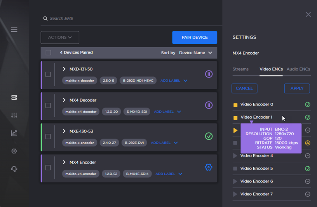Click the Pair Device button

[195, 38]
